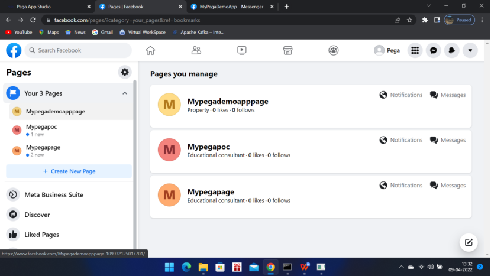Open the News bookmark
491x276 pixels.
pyautogui.click(x=75, y=33)
